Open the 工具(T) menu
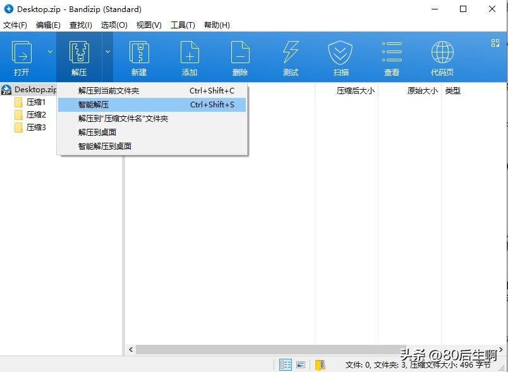Image resolution: width=508 pixels, height=372 pixels. point(183,25)
